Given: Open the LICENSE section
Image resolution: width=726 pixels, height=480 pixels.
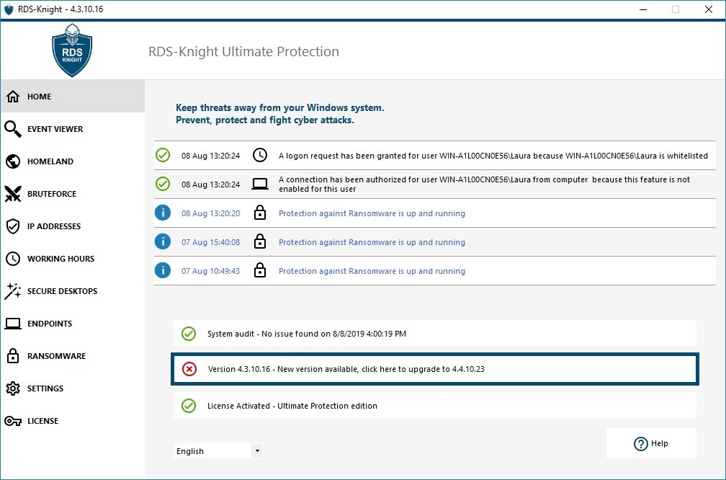Looking at the screenshot, I should (x=73, y=421).
